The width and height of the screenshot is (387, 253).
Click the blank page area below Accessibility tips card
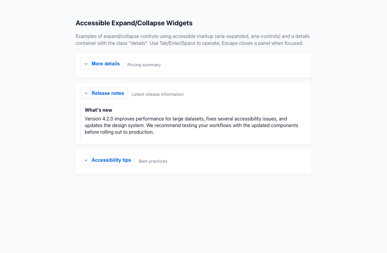pos(193,211)
